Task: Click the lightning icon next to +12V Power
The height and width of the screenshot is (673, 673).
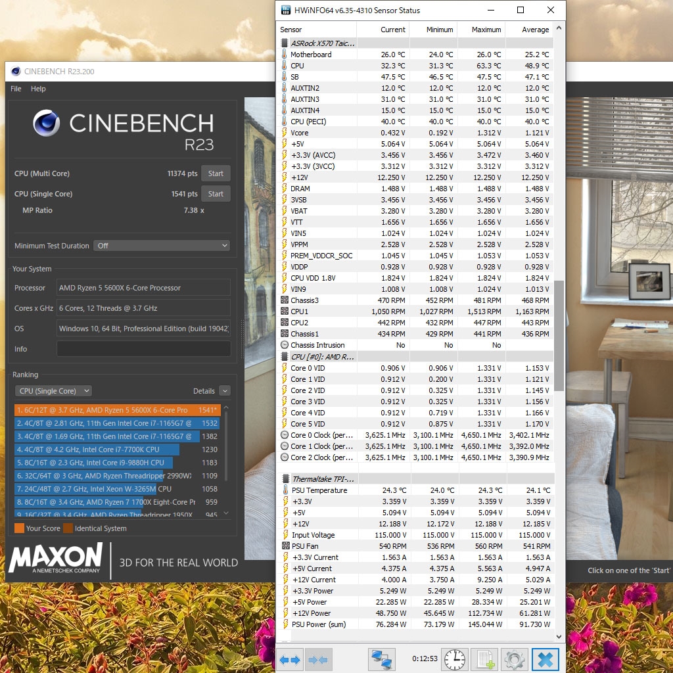Action: 287,613
